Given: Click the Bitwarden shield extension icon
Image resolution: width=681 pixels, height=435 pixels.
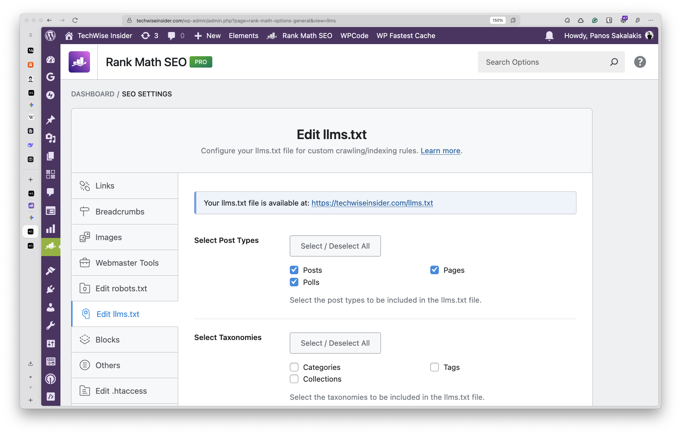Looking at the screenshot, I should point(609,20).
